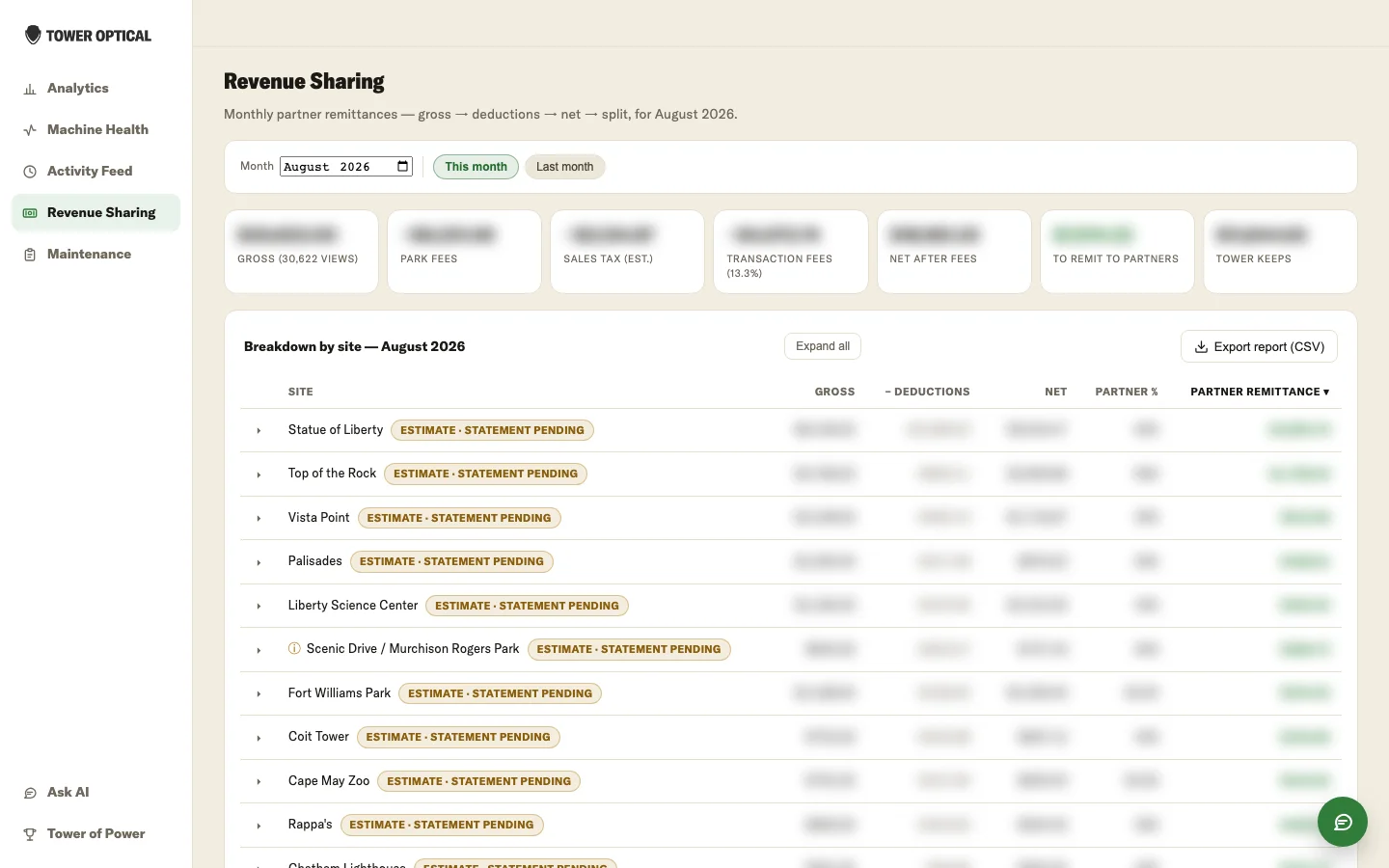Click the Liberty Science Center site name
1389x868 pixels.
[353, 606]
